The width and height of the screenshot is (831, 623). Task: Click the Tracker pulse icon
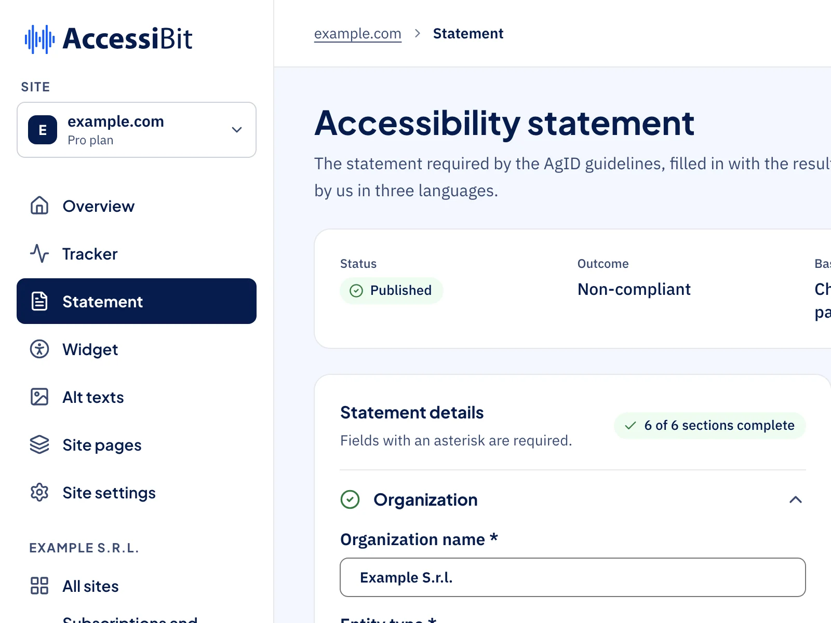39,254
